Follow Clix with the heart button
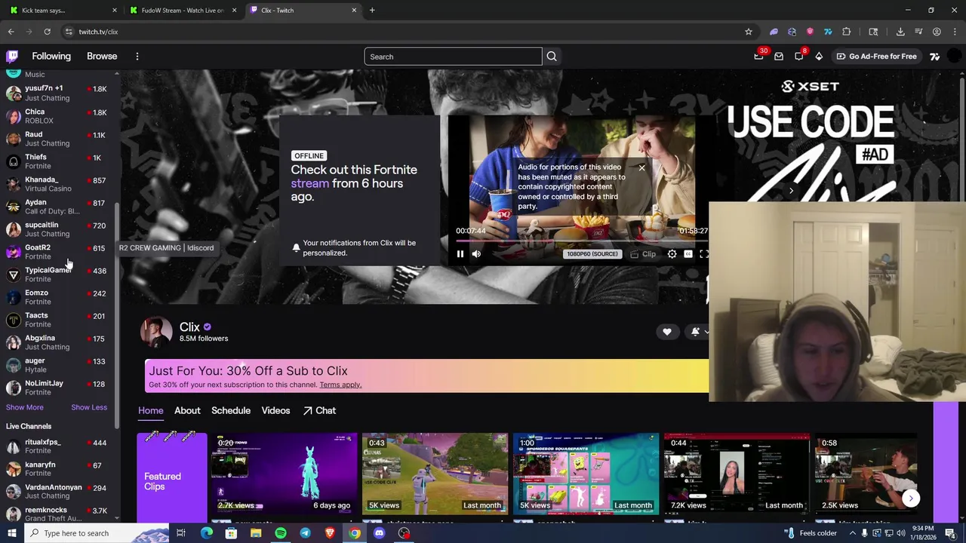This screenshot has width=966, height=543. click(667, 332)
